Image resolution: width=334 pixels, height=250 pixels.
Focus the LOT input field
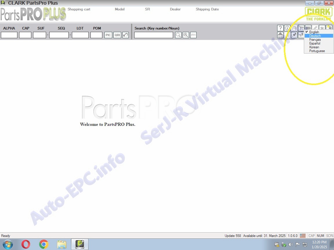click(x=80, y=35)
